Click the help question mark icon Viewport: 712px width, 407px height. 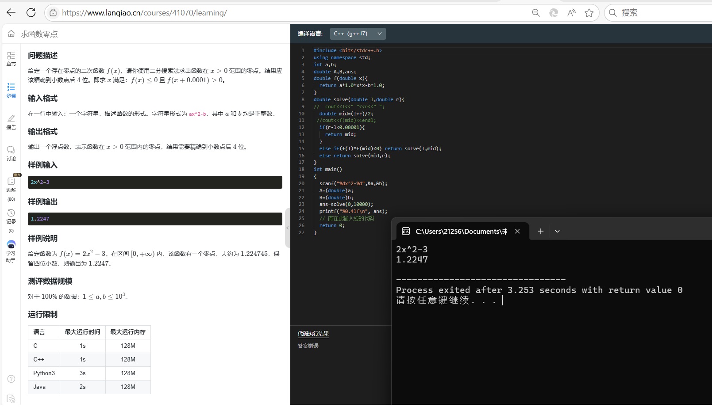point(11,379)
